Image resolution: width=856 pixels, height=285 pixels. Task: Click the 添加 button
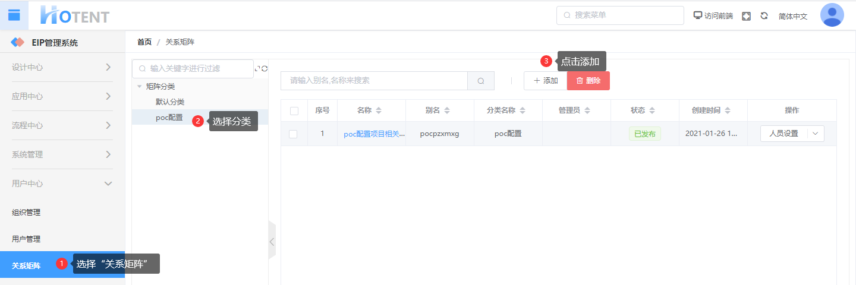[x=546, y=81]
